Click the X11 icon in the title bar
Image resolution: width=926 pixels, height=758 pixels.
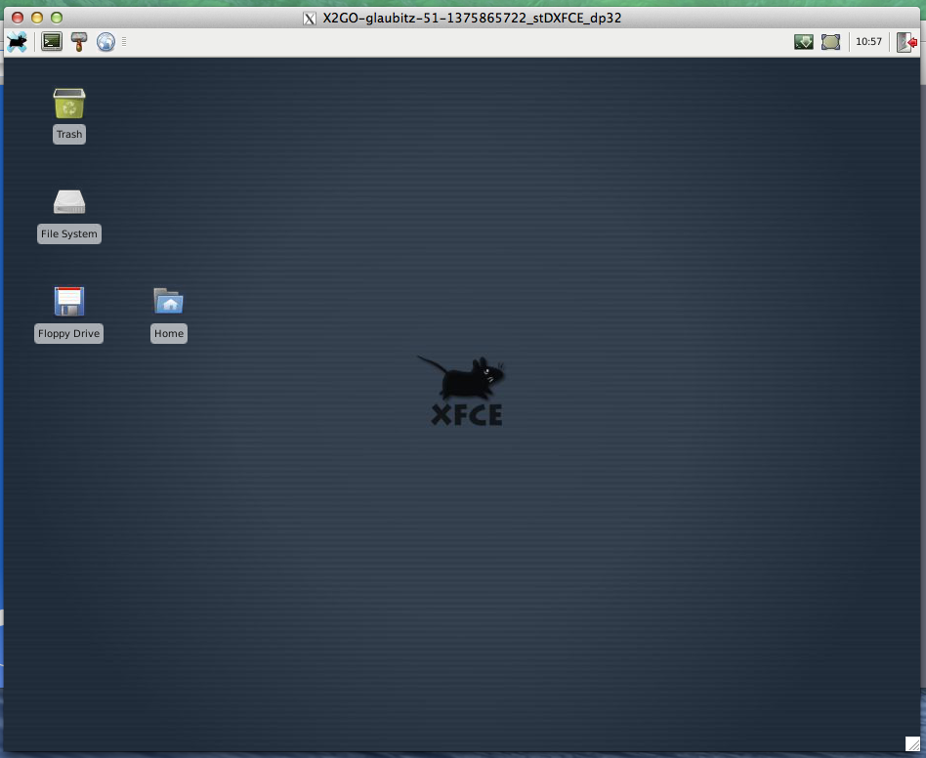310,18
